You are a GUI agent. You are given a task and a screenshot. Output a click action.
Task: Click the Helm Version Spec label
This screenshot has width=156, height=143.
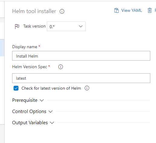click(30, 67)
